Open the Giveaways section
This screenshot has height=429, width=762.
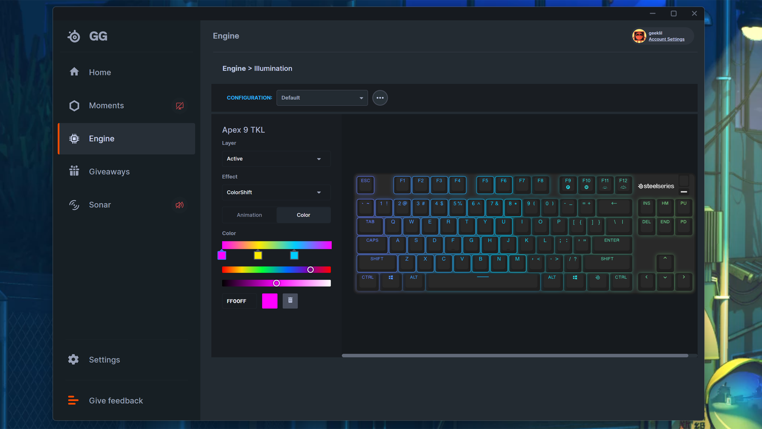click(x=126, y=172)
